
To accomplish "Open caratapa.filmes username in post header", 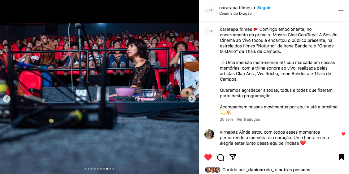I will pyautogui.click(x=235, y=8).
